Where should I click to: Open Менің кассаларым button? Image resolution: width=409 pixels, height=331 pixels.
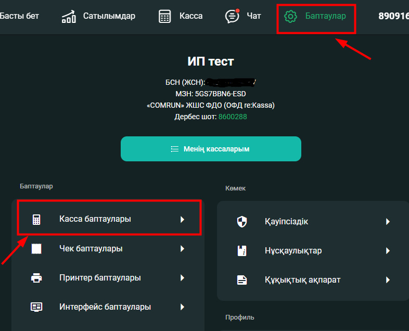[x=211, y=149]
